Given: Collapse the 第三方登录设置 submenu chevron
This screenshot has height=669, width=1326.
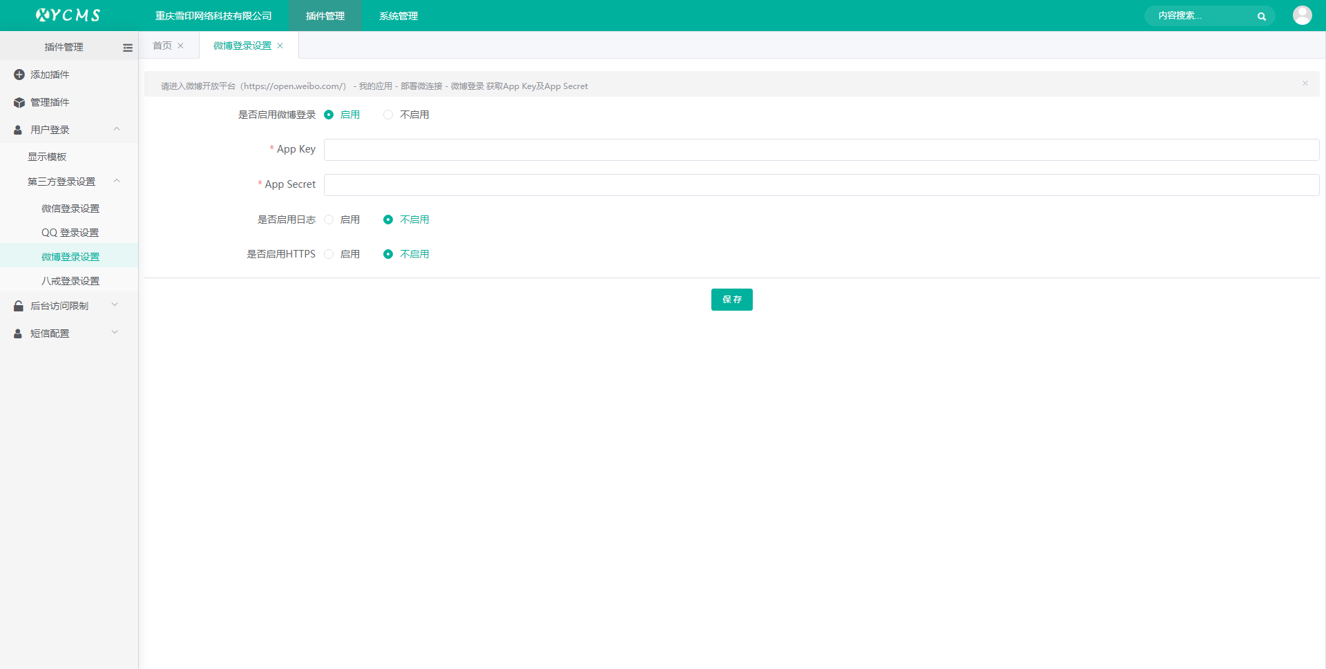Looking at the screenshot, I should (x=117, y=181).
